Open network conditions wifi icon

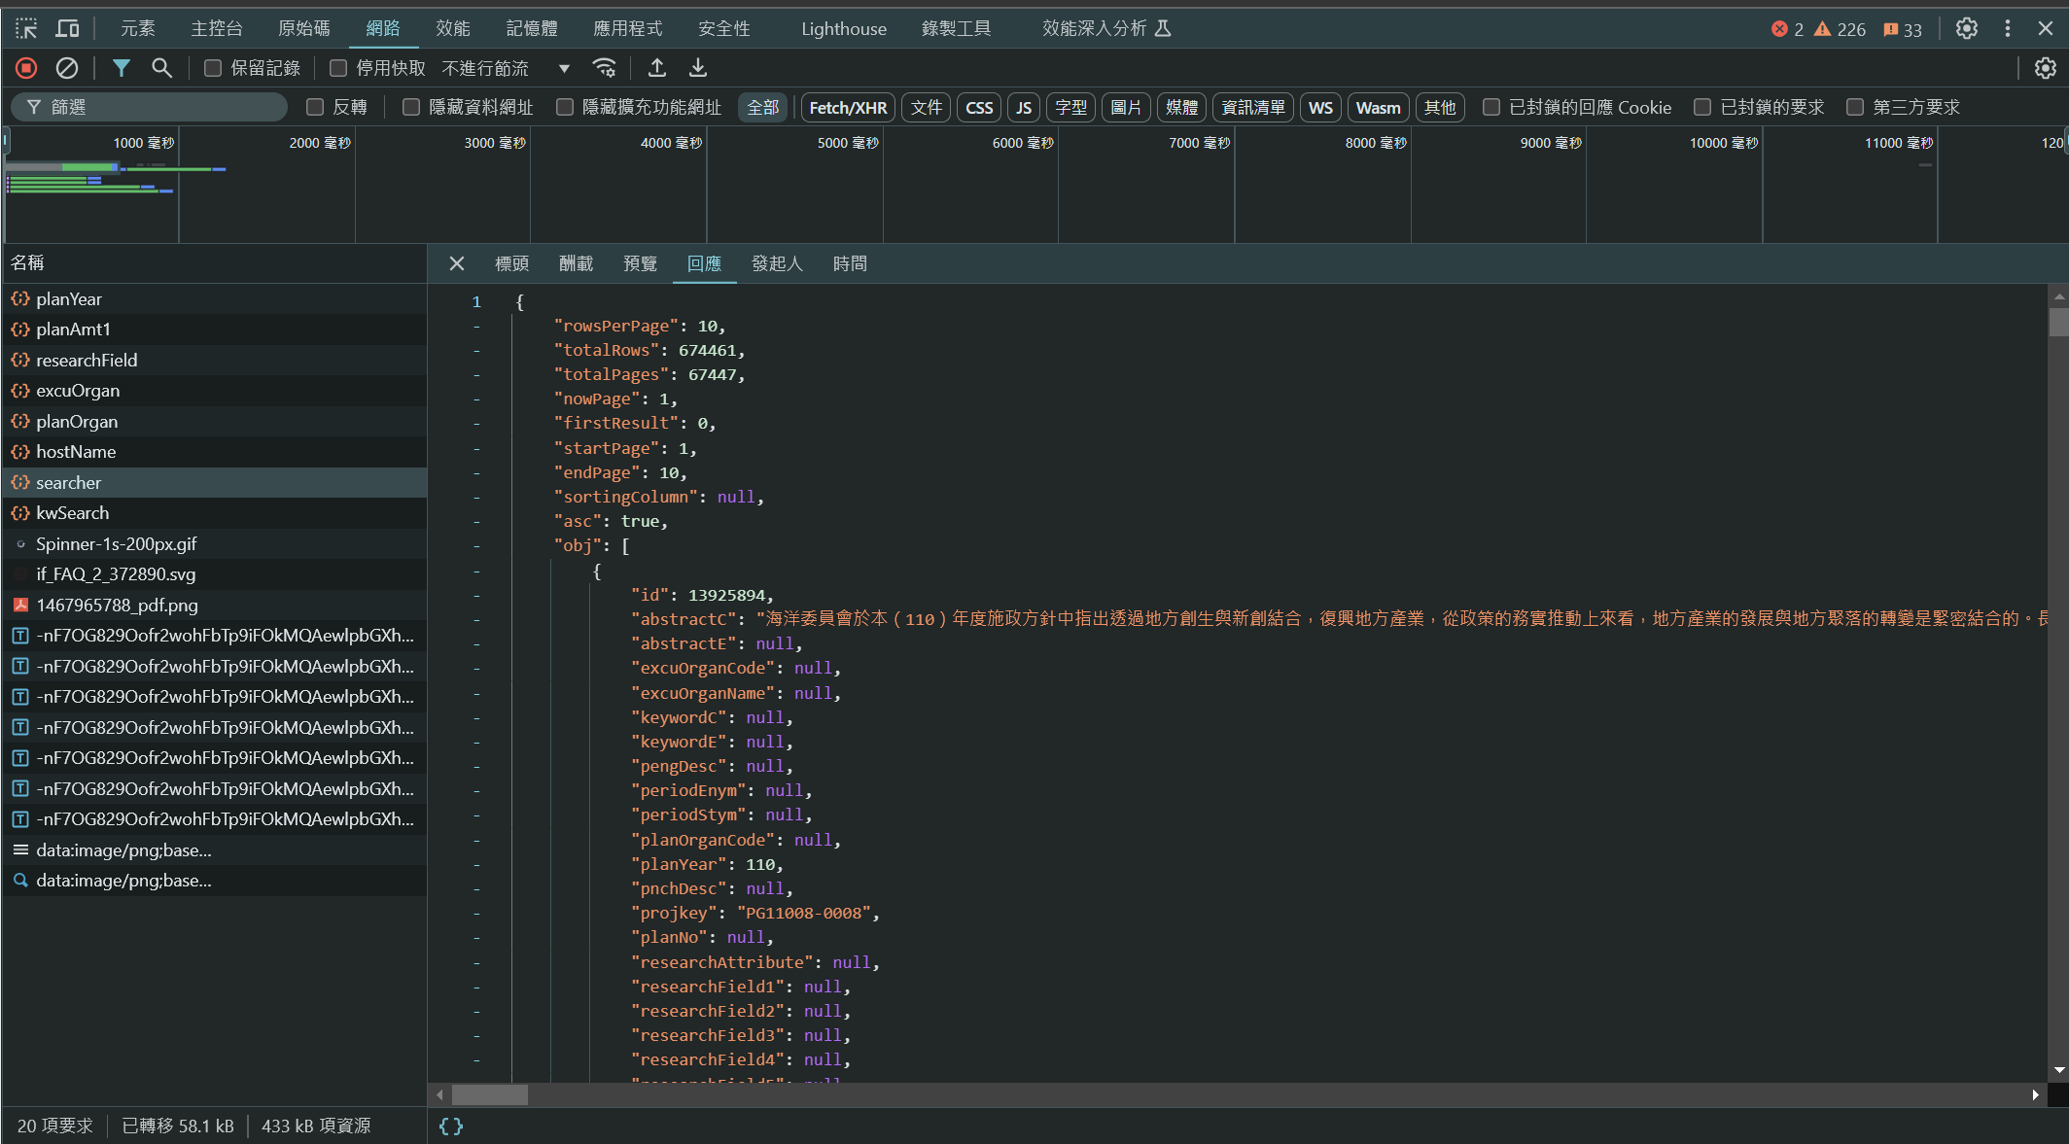(x=605, y=68)
